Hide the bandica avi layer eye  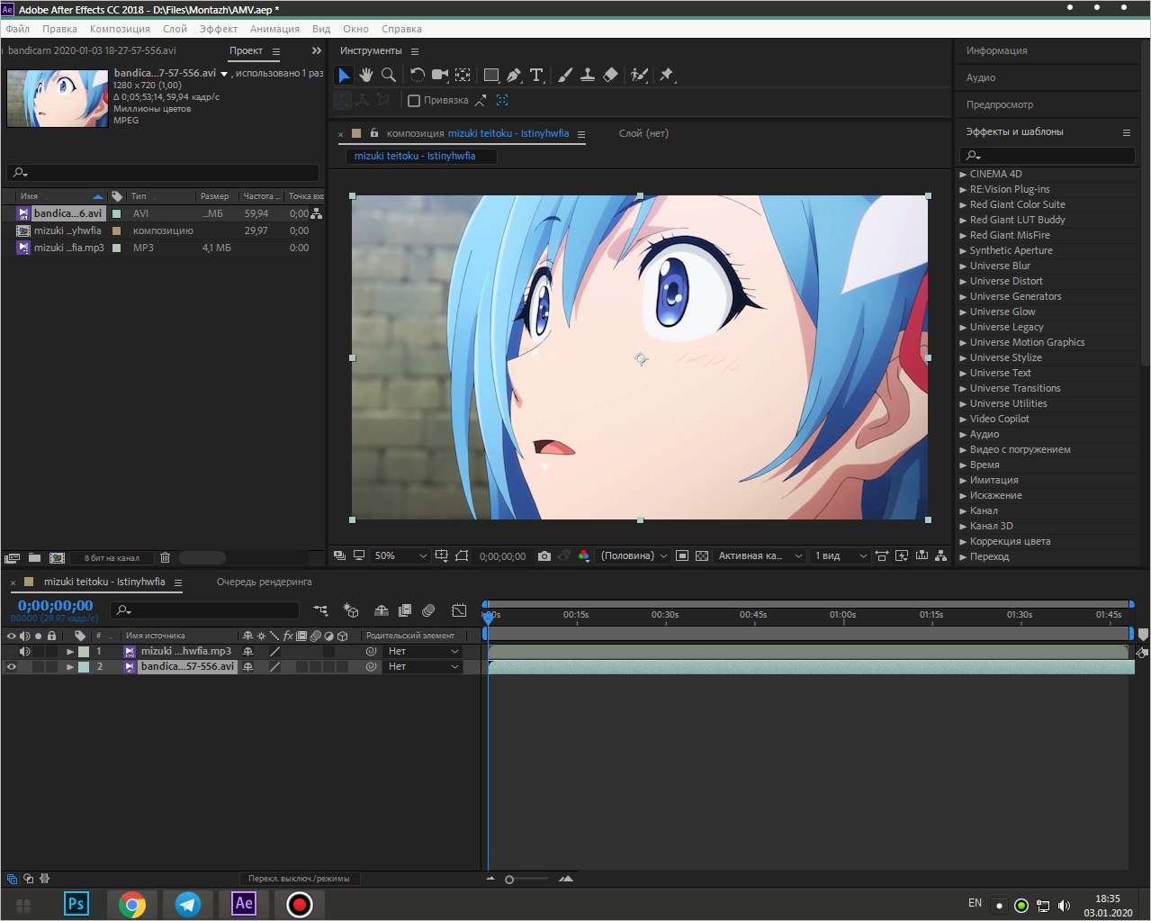pyautogui.click(x=12, y=667)
